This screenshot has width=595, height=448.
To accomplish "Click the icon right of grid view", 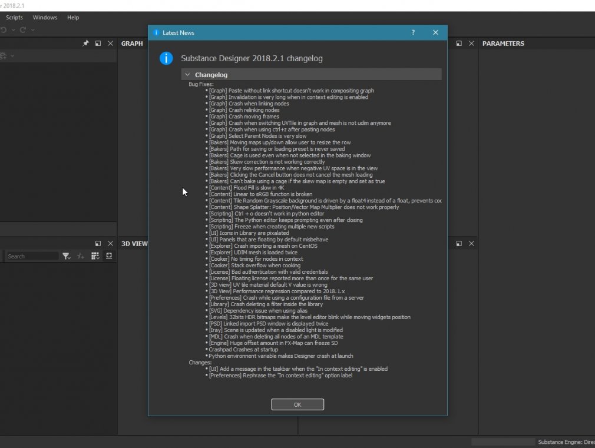I will [109, 256].
